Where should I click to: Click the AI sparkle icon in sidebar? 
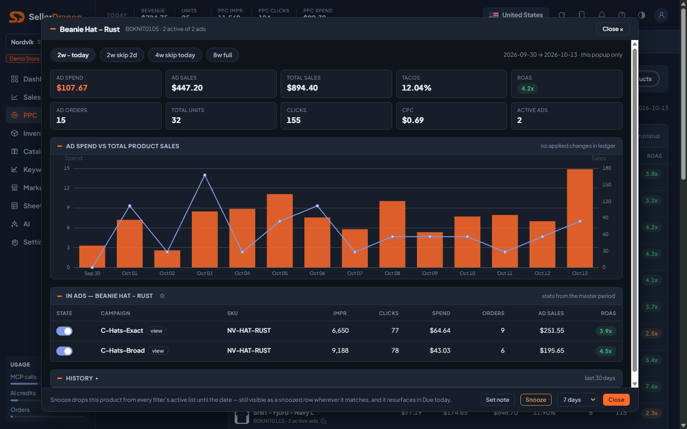point(15,224)
